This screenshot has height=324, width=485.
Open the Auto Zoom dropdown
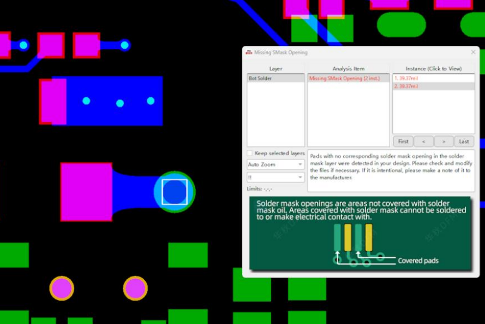pos(276,164)
